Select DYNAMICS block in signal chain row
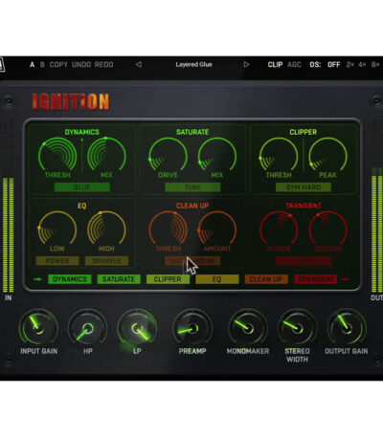Viewport: 383px width, 437px height. [x=70, y=279]
